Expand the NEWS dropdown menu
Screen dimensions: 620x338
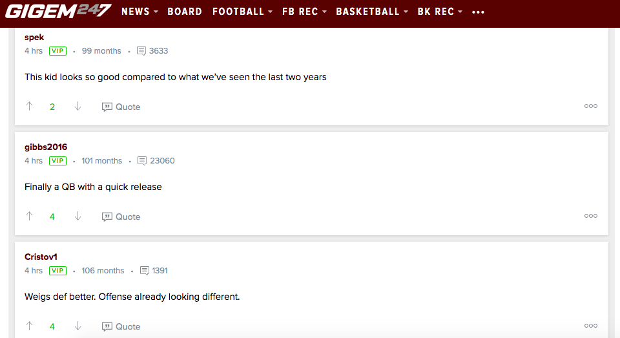(139, 12)
